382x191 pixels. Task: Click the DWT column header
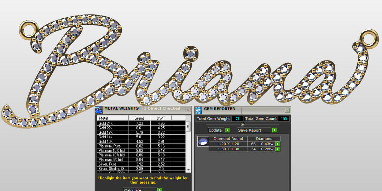tap(161, 118)
